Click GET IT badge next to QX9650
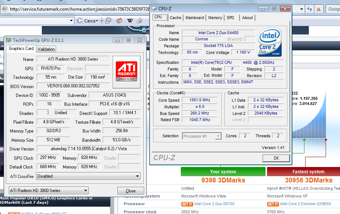 tap(273, 204)
